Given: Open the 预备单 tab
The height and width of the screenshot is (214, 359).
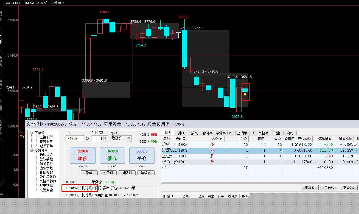Looking at the screenshot, I should point(207,133).
